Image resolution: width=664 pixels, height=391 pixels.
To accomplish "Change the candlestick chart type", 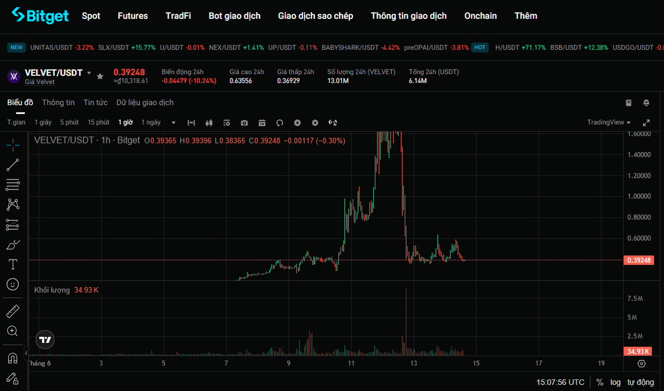I will 209,122.
